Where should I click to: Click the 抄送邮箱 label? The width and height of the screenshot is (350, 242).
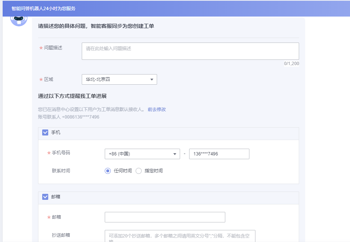tap(61, 235)
